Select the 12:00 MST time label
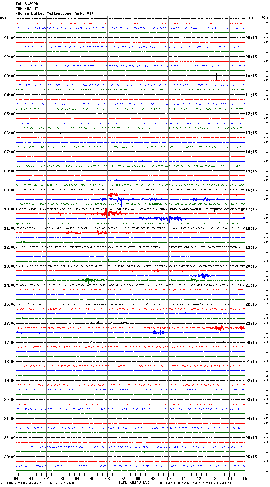This screenshot has width=270, height=487. [10, 247]
